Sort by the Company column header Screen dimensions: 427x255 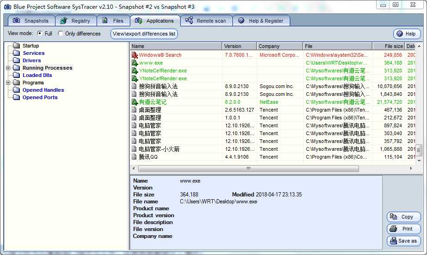280,46
